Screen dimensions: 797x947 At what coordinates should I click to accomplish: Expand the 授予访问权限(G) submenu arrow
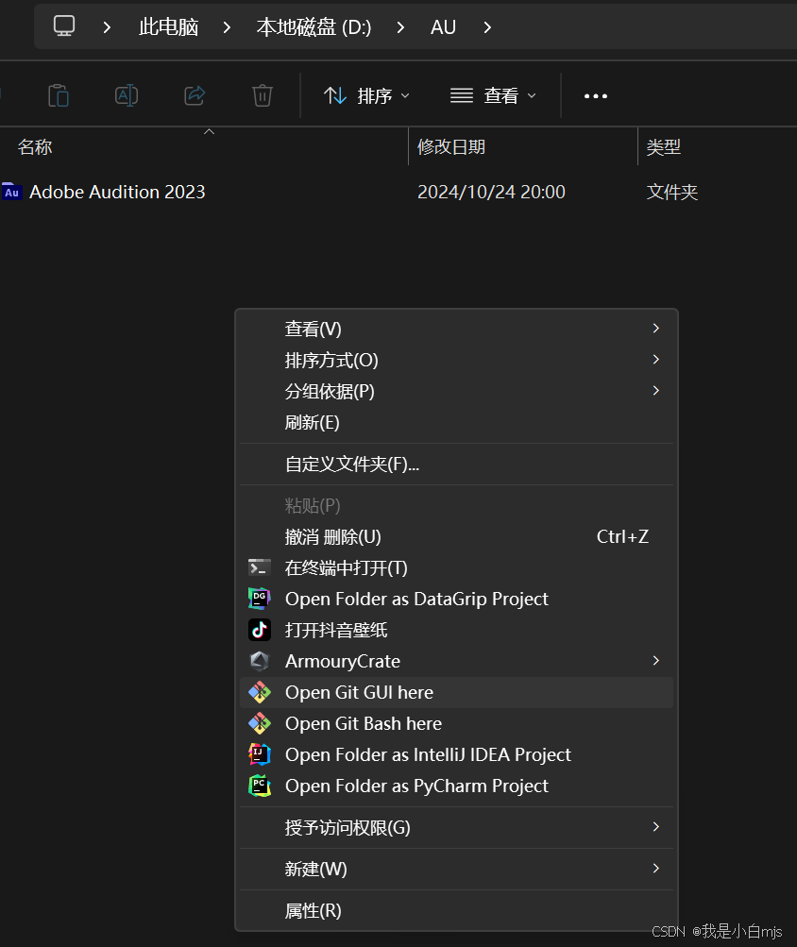point(656,827)
